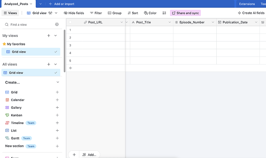
Task: Select row 2 Publication_Date cell
Action: point(238,38)
